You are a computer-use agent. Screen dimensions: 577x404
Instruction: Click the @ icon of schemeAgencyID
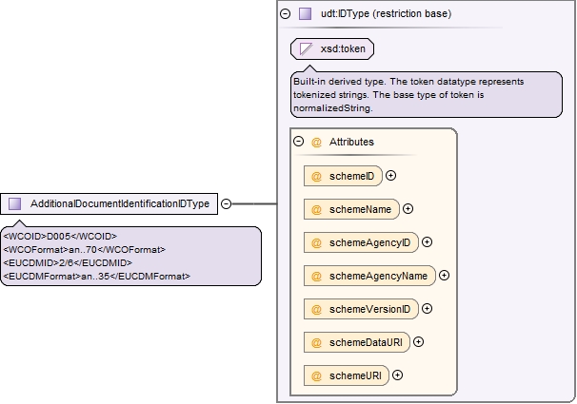pyautogui.click(x=316, y=242)
